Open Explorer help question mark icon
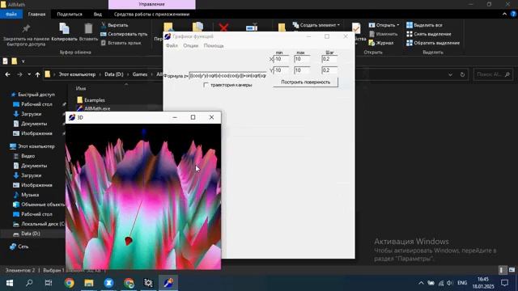 513,14
